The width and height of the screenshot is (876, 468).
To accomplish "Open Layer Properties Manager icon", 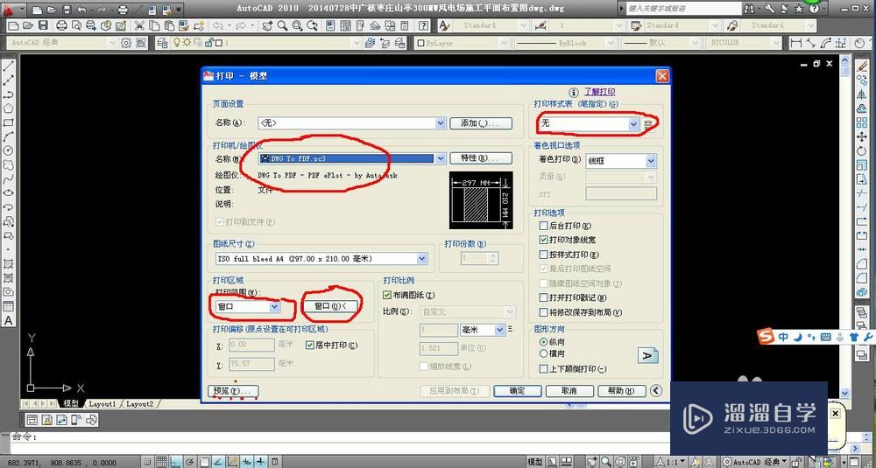I will [x=163, y=43].
